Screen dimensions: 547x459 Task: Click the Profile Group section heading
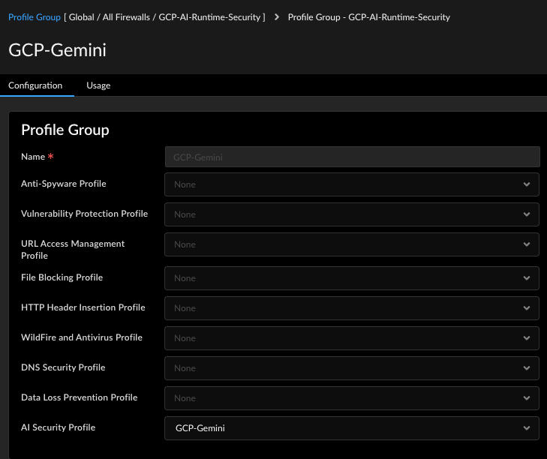[x=65, y=130]
